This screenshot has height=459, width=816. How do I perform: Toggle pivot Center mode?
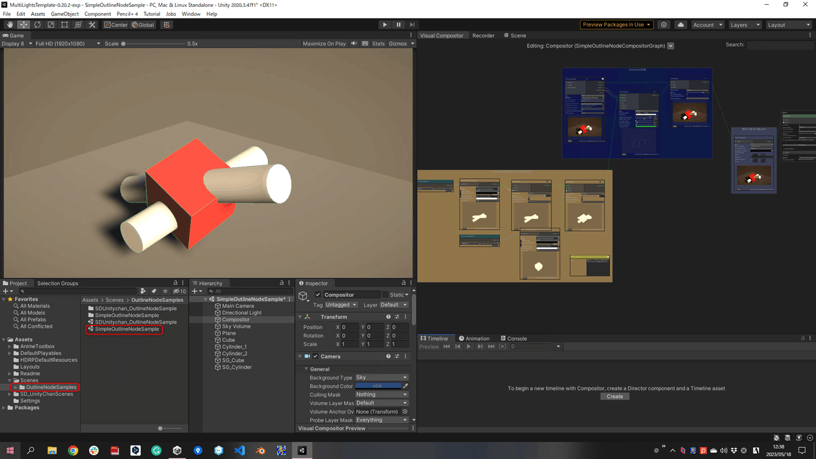116,24
